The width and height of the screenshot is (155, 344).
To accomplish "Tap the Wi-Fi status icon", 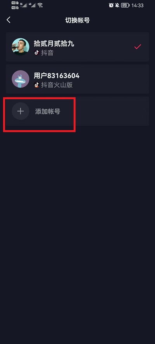I will (x=40, y=5).
